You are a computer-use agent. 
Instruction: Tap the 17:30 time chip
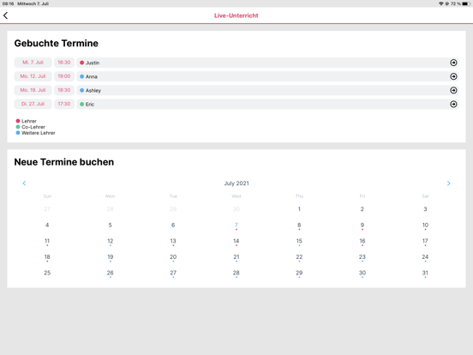[64, 104]
